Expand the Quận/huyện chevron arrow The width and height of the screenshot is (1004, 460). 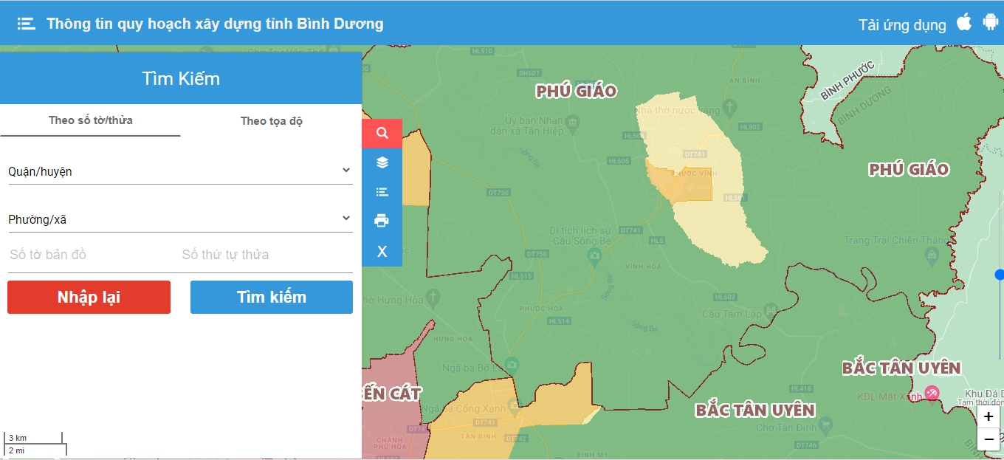tap(345, 169)
